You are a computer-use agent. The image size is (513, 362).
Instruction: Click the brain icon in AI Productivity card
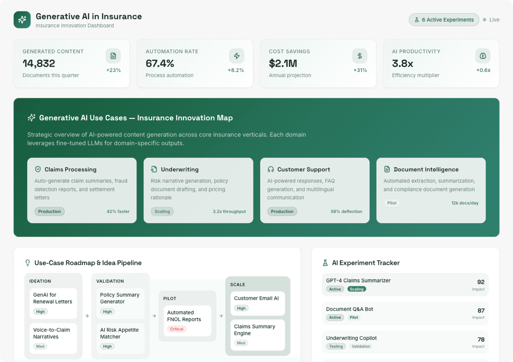(483, 56)
